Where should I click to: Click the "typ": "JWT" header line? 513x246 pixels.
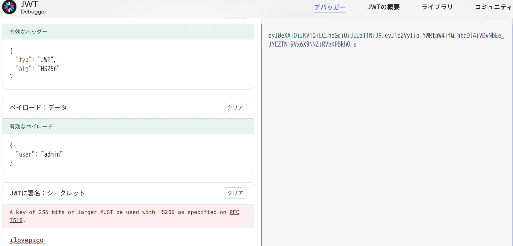click(36, 60)
